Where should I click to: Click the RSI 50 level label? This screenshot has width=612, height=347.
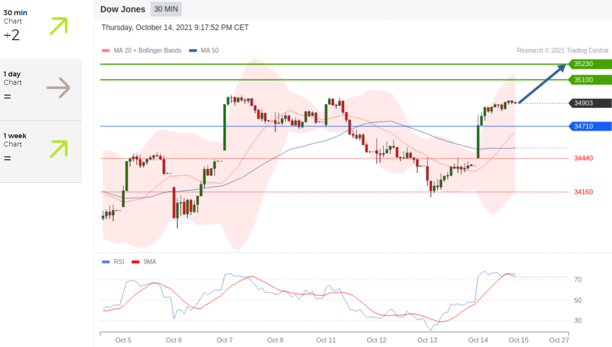tap(578, 300)
